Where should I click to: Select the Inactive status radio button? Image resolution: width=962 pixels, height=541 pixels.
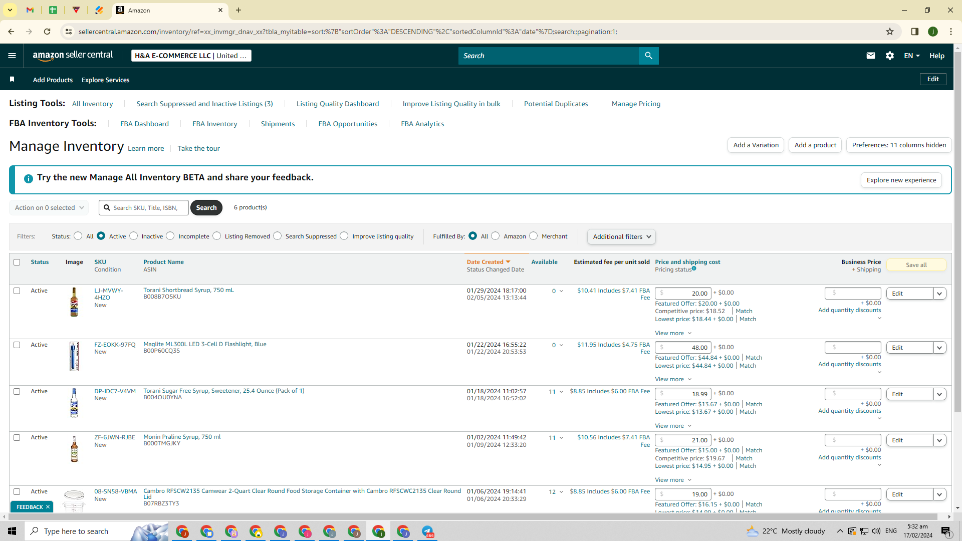pos(134,236)
